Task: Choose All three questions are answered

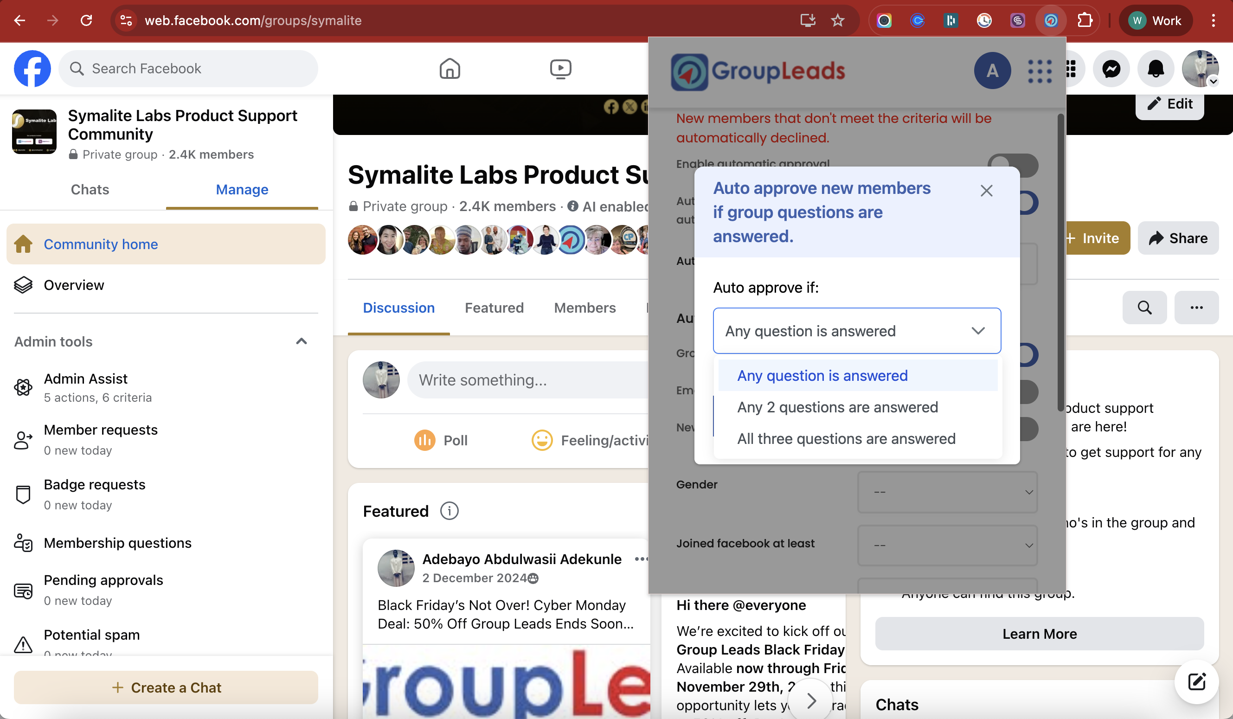Action: click(x=858, y=439)
